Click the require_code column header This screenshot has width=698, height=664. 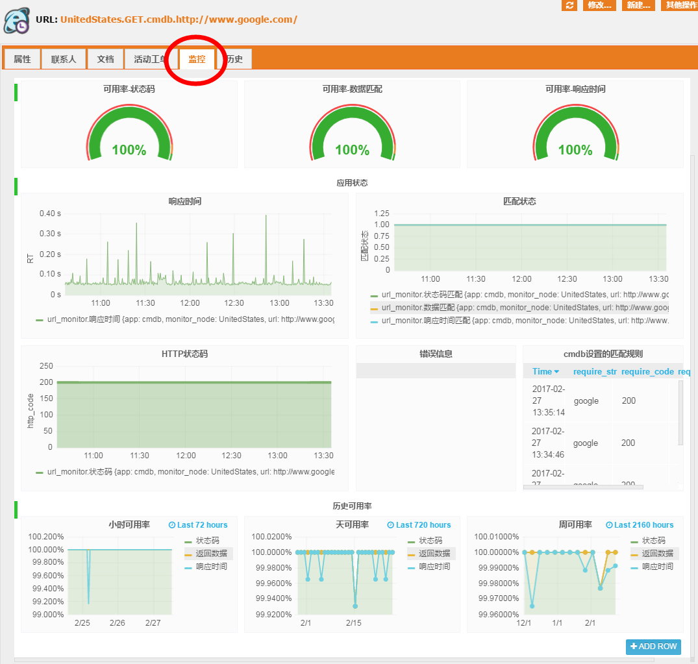647,371
